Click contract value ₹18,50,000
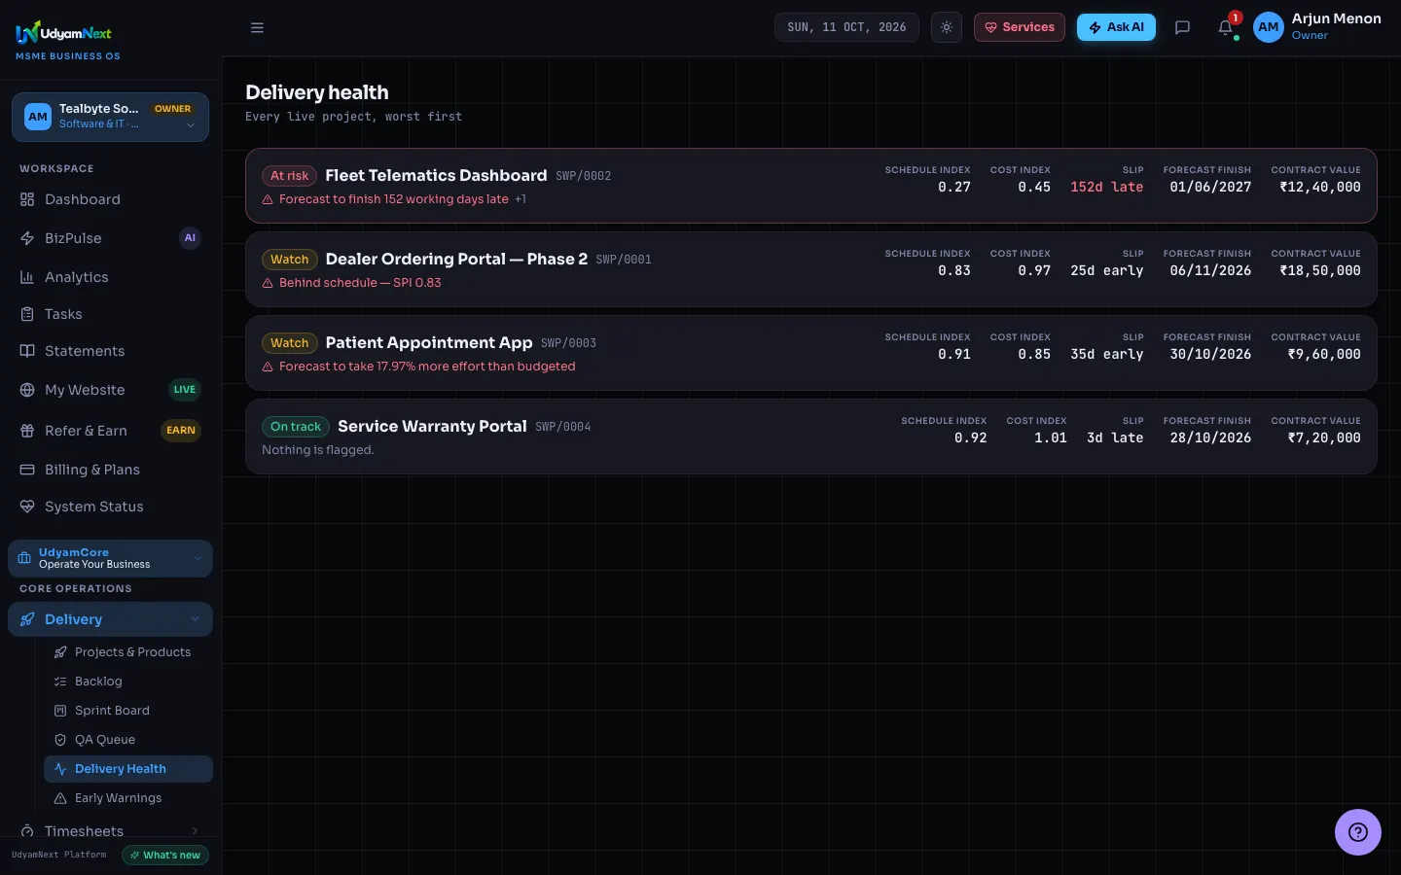The width and height of the screenshot is (1401, 875). click(1320, 271)
